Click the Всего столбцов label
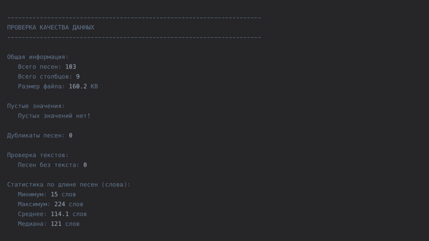The width and height of the screenshot is (429, 241). click(45, 77)
